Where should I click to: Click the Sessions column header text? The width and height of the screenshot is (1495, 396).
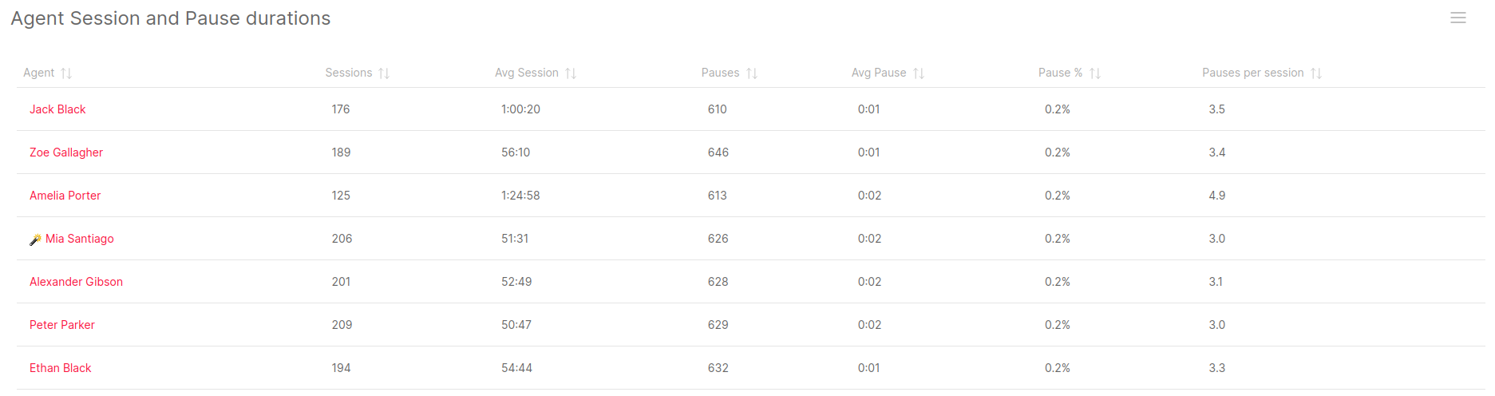pyautogui.click(x=349, y=73)
